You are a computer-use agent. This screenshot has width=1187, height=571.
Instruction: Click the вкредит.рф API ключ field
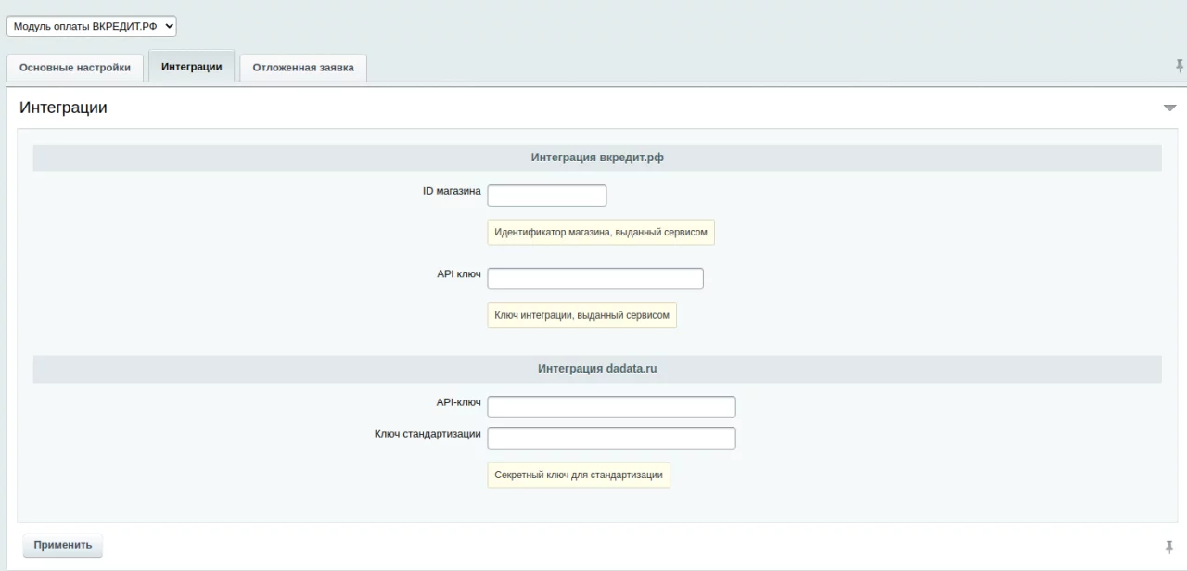coord(595,279)
